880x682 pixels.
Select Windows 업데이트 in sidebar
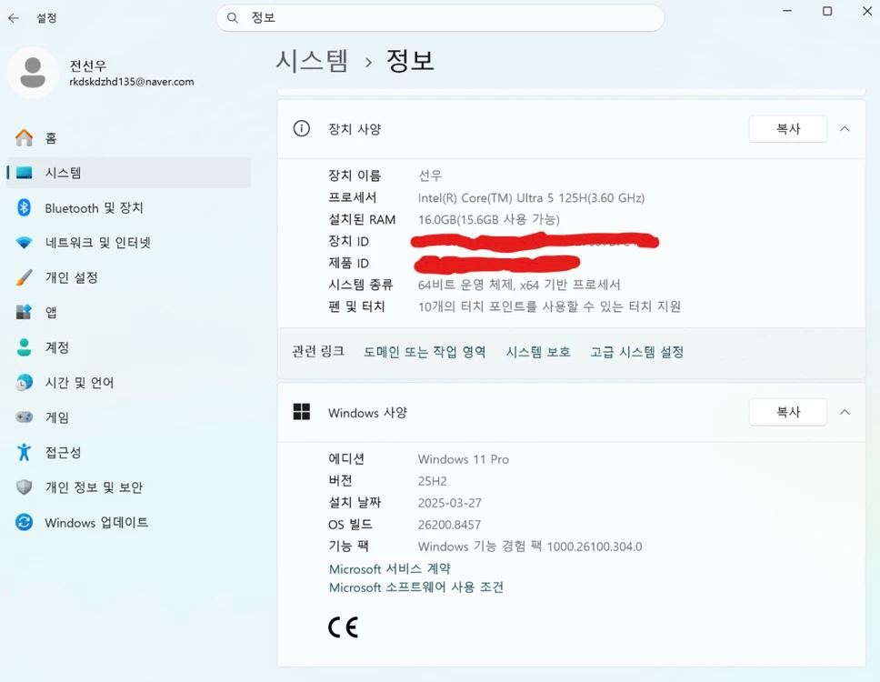click(128, 522)
